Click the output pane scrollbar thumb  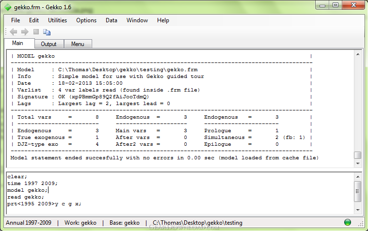(x=358, y=155)
